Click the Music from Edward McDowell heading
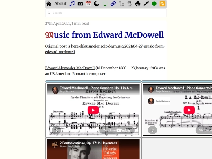The width and height of the screenshot is (212, 159). point(104,35)
